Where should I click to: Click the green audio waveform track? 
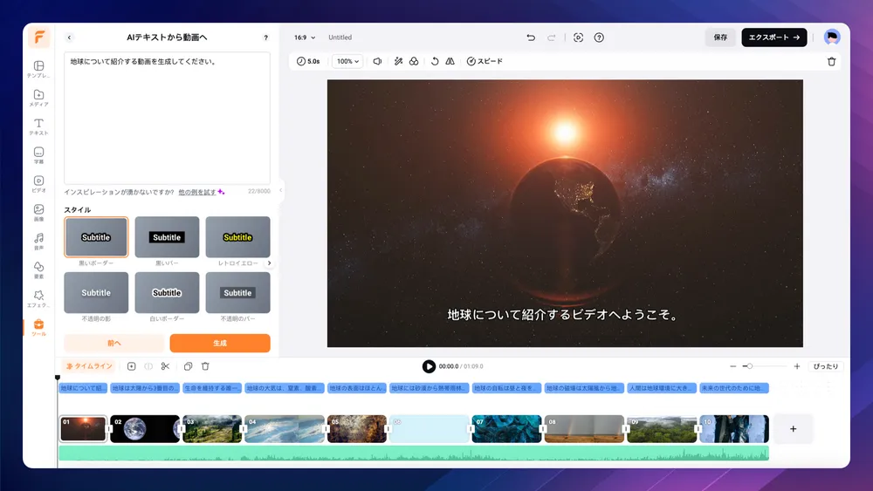click(414, 453)
